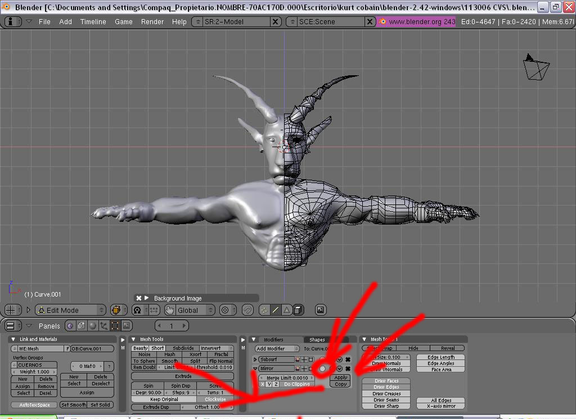Image resolution: width=576 pixels, height=419 pixels.
Task: Open the Editing context panel icon
Action: 115,326
